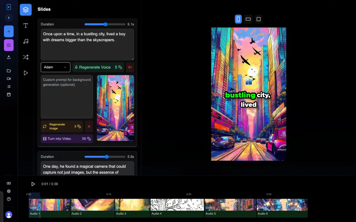Open the Music note panel
This screenshot has height=222, width=356.
[26, 41]
